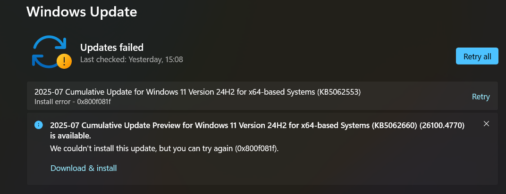Select the Updates failed status text

coord(112,48)
